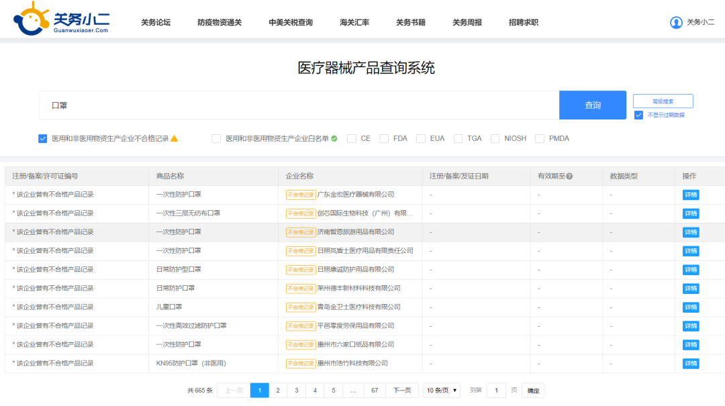Click the 上一页 previous page button
Image resolution: width=725 pixels, height=406 pixels.
(x=234, y=391)
